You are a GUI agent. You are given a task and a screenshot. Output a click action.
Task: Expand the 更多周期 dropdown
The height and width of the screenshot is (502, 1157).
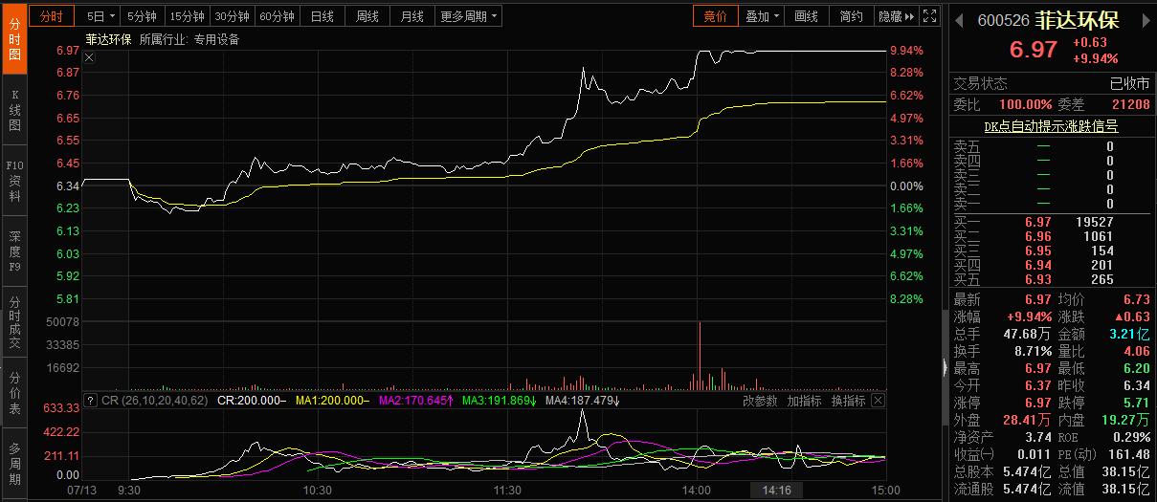coord(469,16)
